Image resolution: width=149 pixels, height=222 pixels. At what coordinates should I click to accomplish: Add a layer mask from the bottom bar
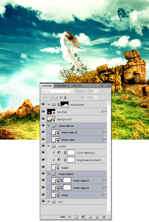77,217
